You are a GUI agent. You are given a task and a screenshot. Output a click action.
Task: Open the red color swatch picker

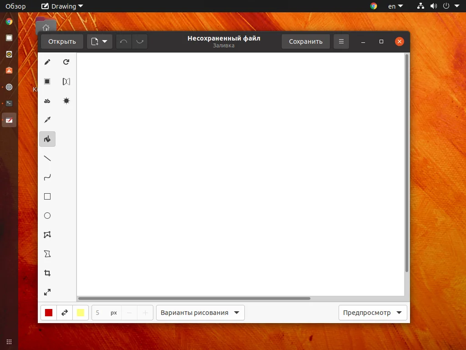coord(48,313)
